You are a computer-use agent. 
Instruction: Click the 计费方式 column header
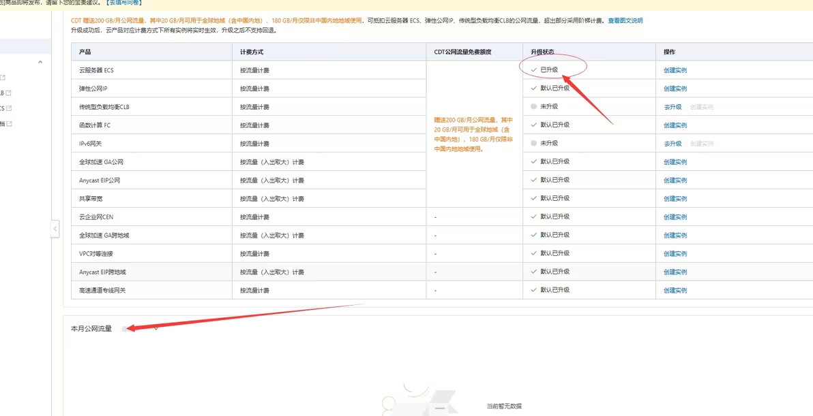[x=329, y=52]
